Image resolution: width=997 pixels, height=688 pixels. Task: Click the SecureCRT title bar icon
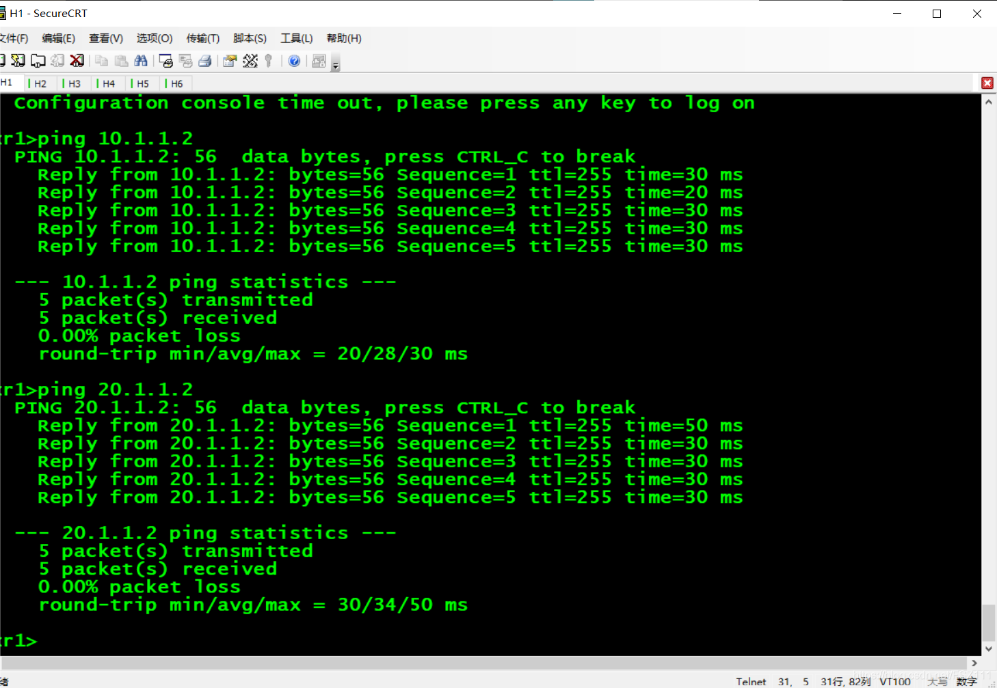pyautogui.click(x=3, y=13)
